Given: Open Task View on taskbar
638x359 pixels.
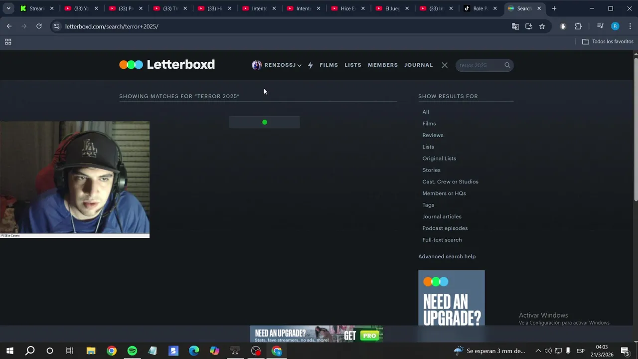Looking at the screenshot, I should [x=70, y=351].
